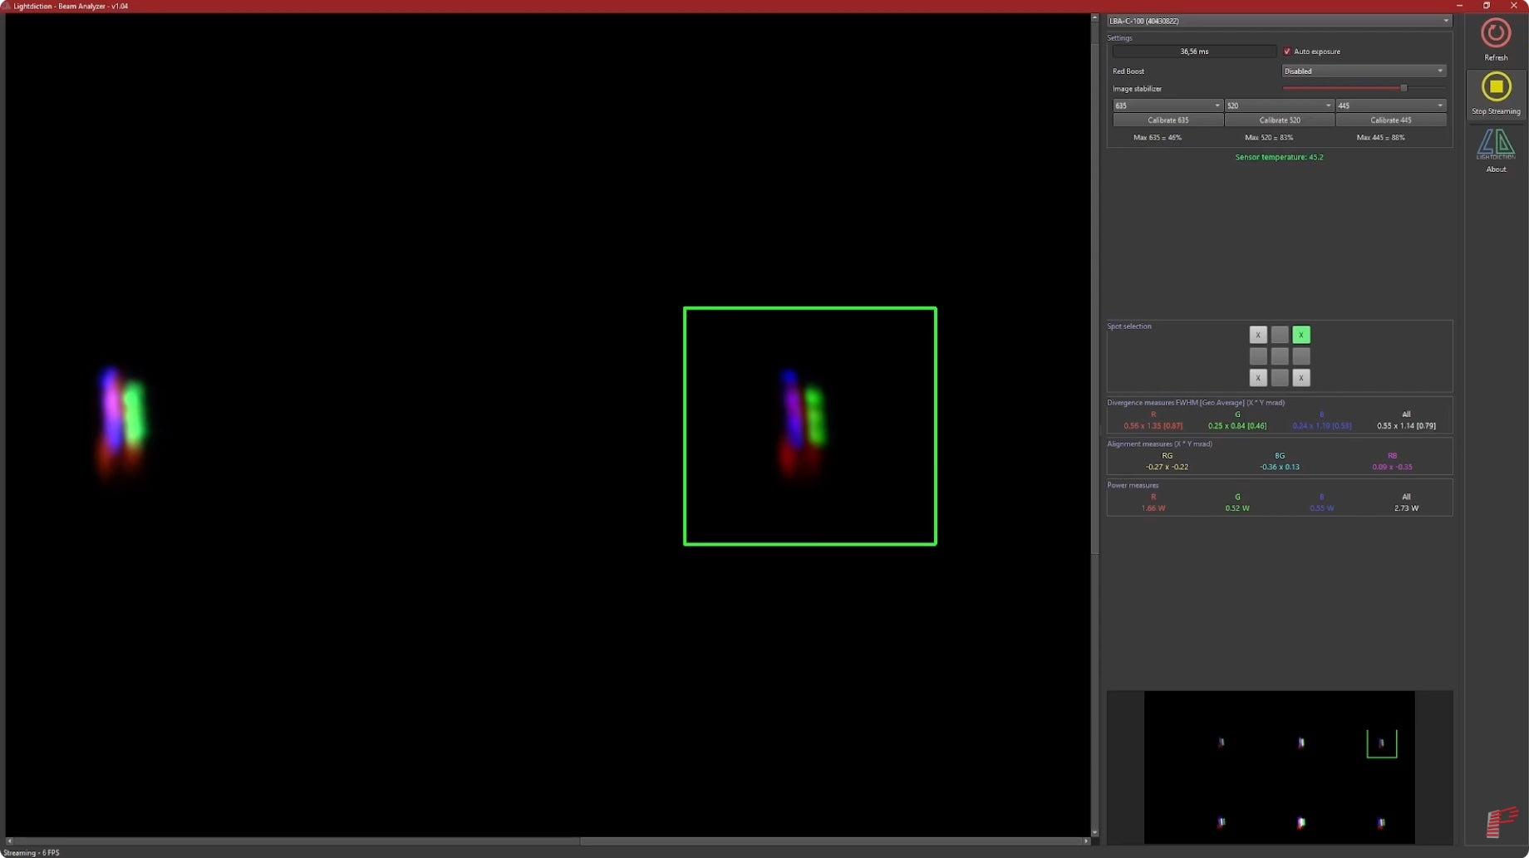Viewport: 1529px width, 858px height.
Task: Click the Max 635 = 46% text
Action: tap(1157, 138)
